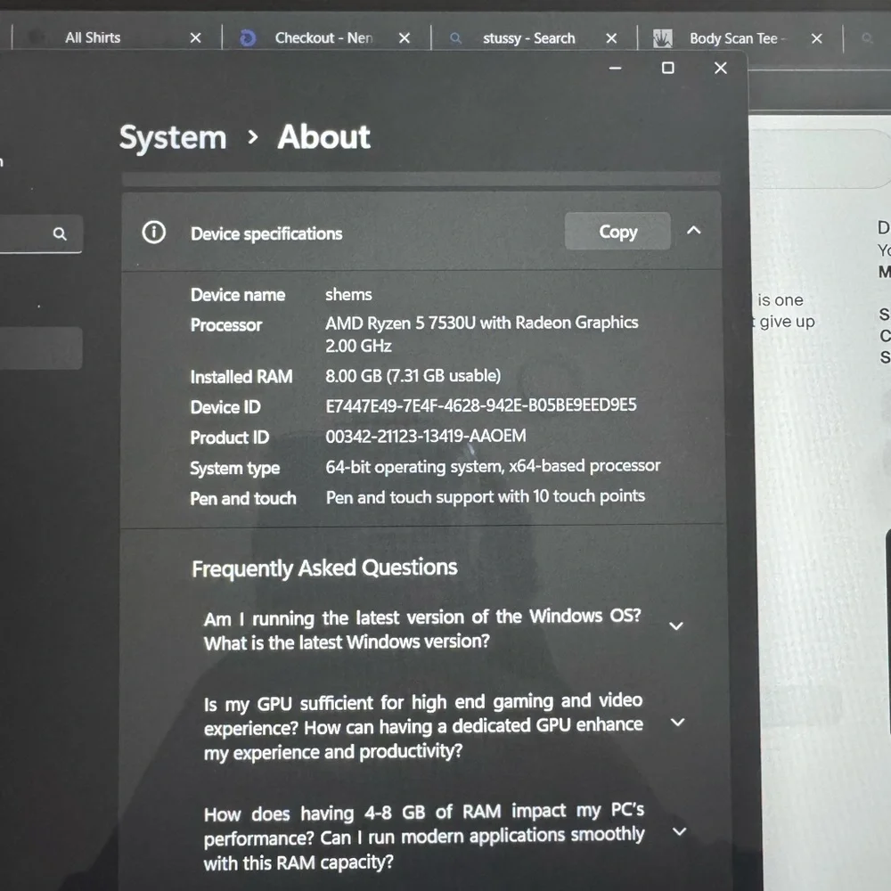Click the Device specifications info icon
891x891 pixels.
[153, 233]
